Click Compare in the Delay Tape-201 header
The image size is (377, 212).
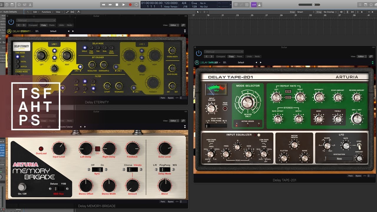pos(221,57)
